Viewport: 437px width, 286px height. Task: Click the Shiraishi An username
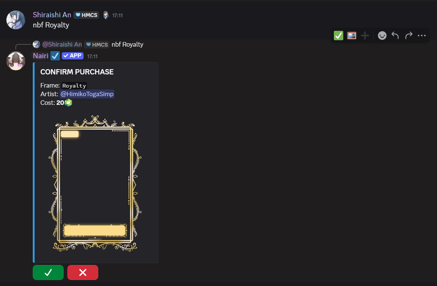point(52,15)
